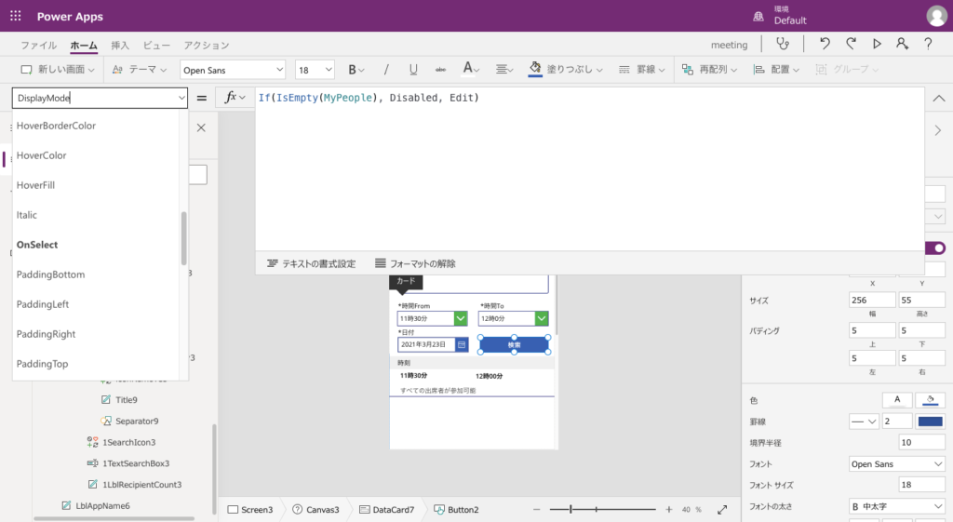Select Italic property in list
This screenshot has width=953, height=522.
click(x=96, y=215)
